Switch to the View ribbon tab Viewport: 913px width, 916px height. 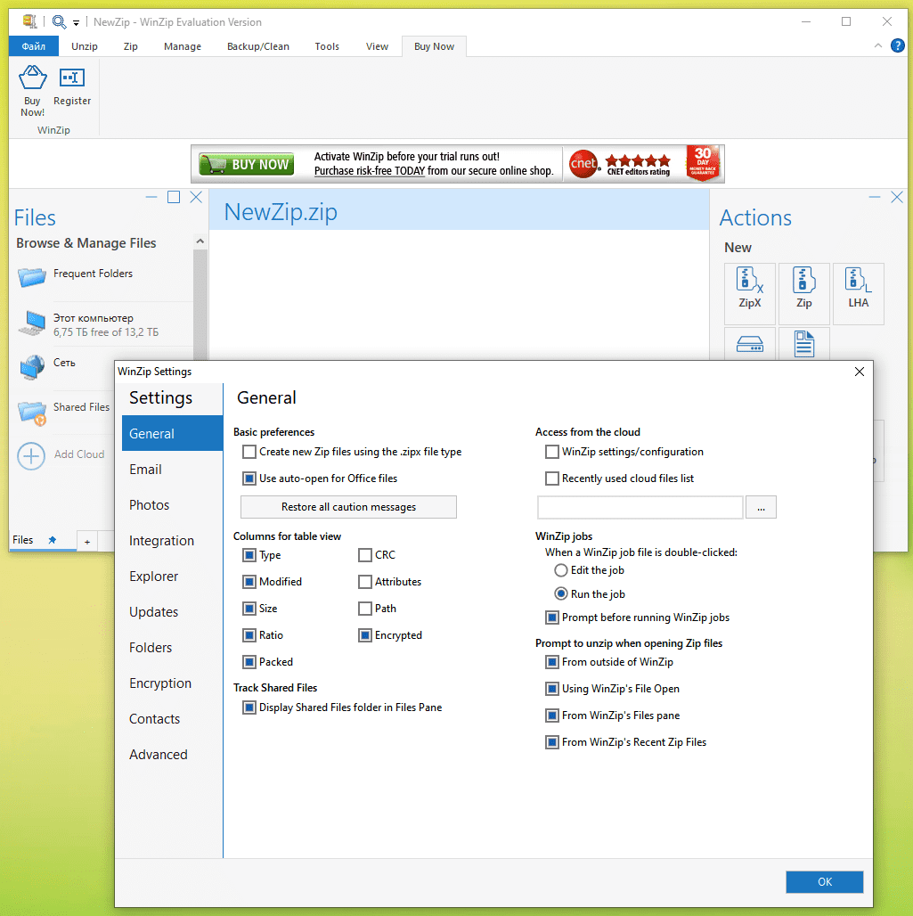coord(377,46)
